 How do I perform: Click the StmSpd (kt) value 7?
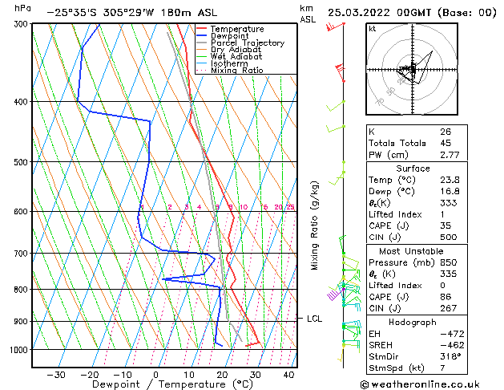coord(442,368)
